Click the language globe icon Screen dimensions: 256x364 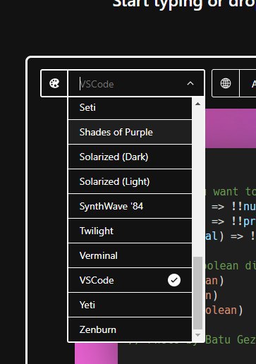[226, 83]
